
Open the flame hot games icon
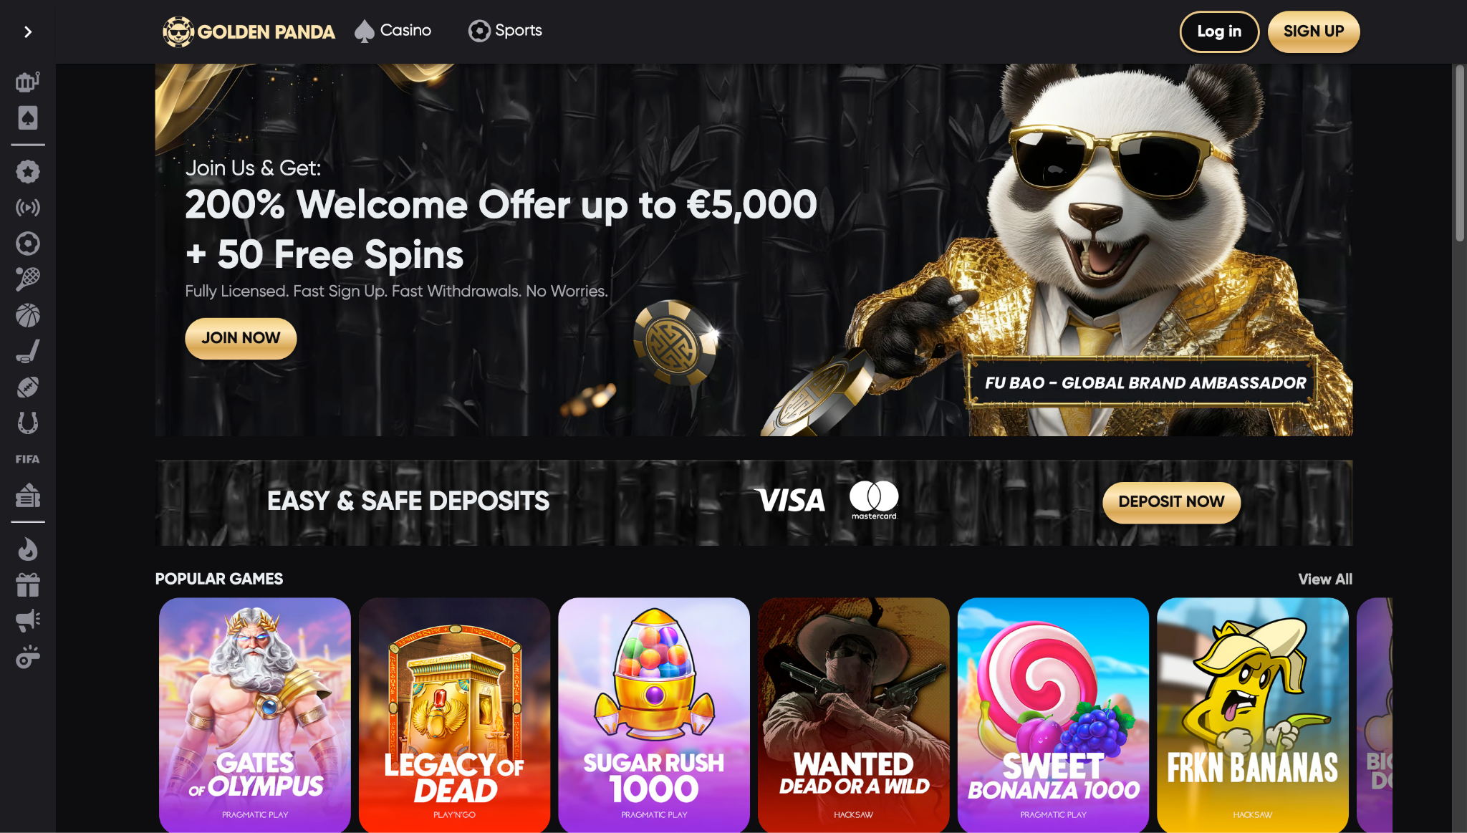click(x=28, y=549)
